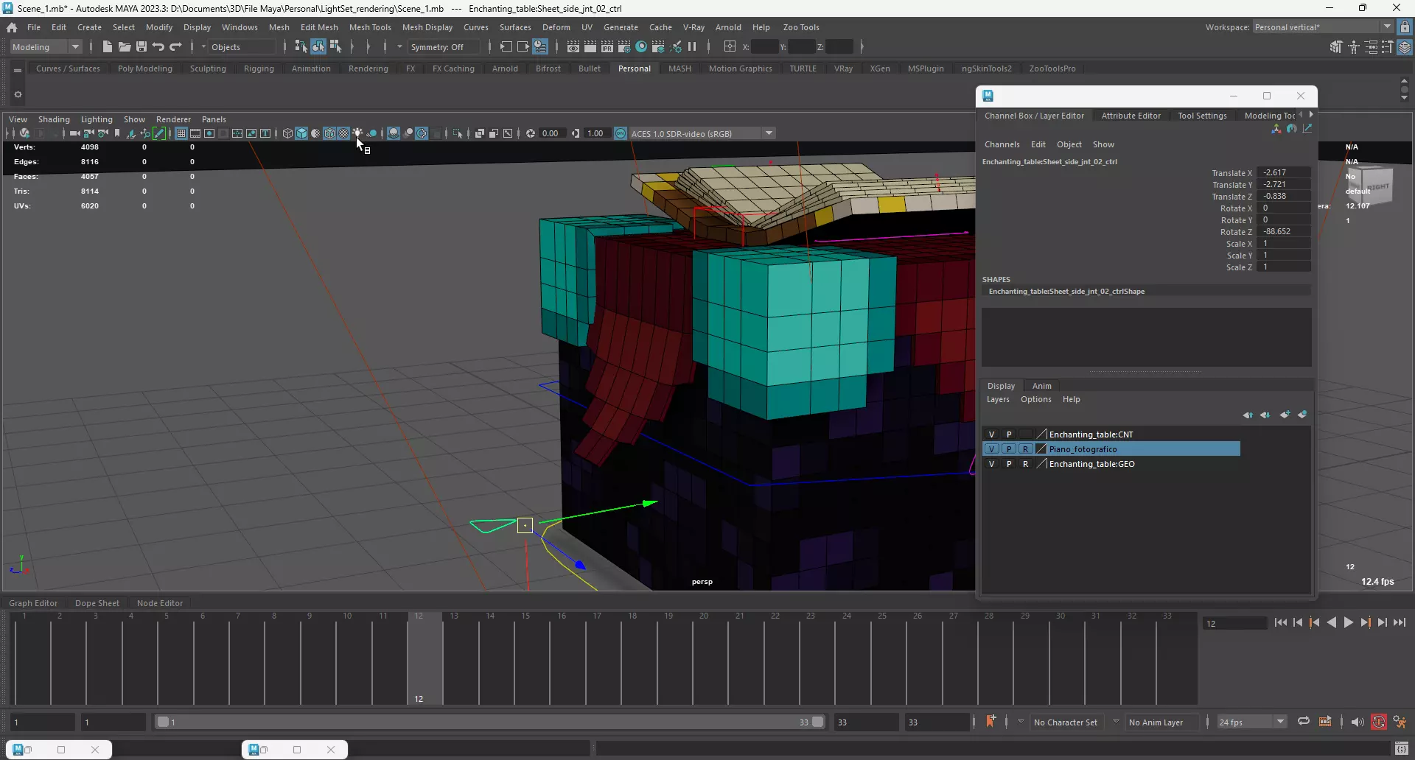The height and width of the screenshot is (760, 1415).
Task: Switch to the Attribute Editor tab
Action: tap(1131, 116)
